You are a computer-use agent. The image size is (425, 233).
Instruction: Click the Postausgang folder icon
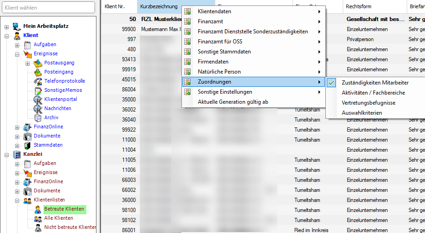[x=38, y=63]
